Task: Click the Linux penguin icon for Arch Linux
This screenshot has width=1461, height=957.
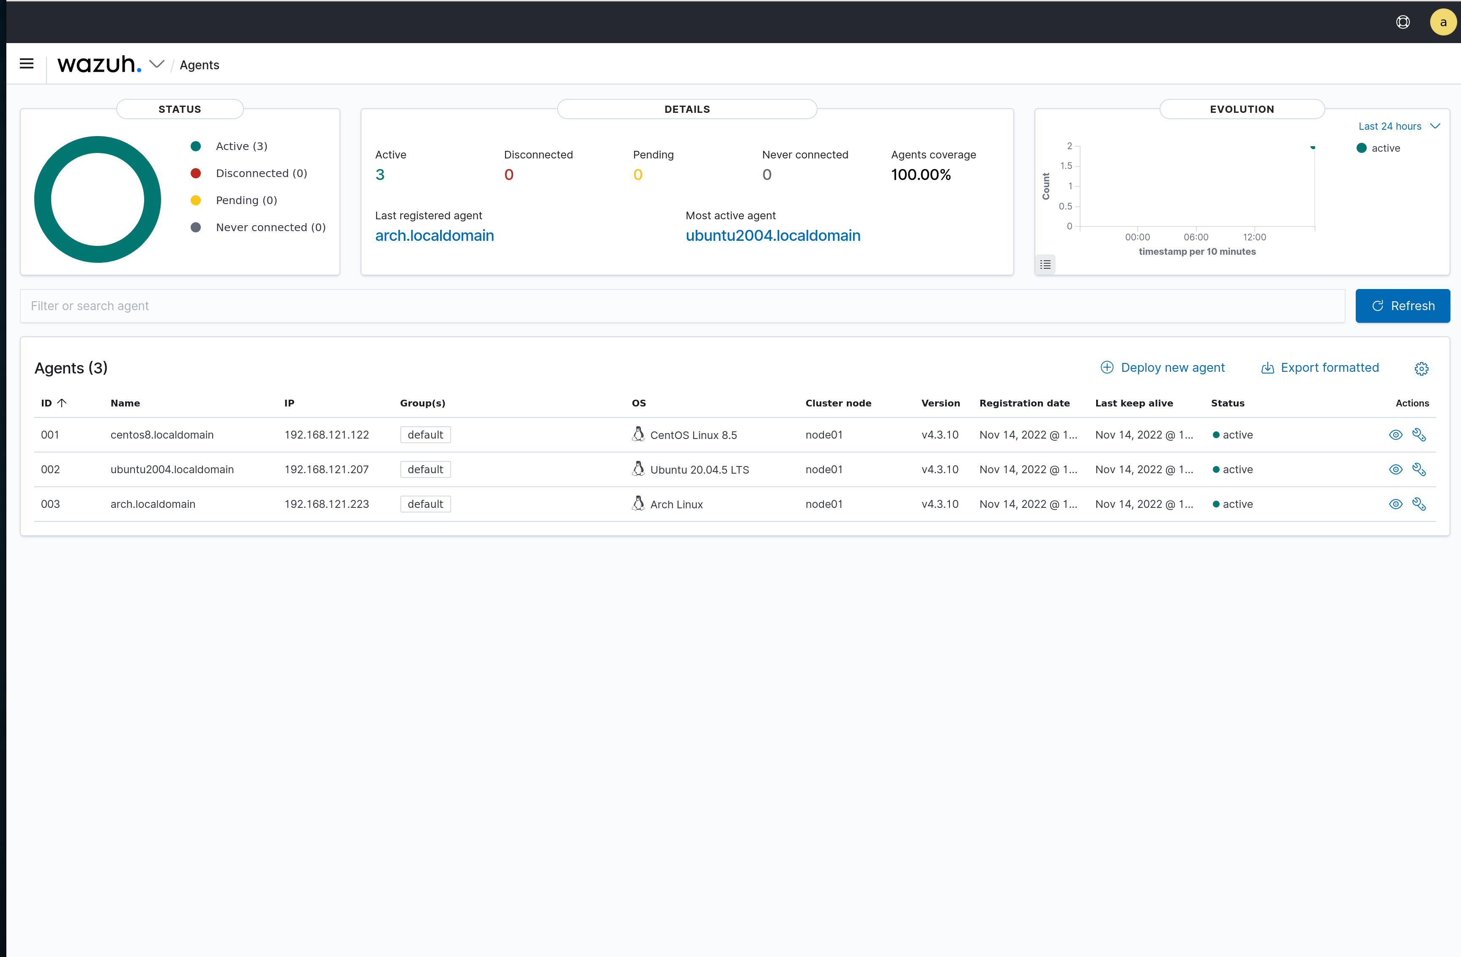Action: [638, 503]
